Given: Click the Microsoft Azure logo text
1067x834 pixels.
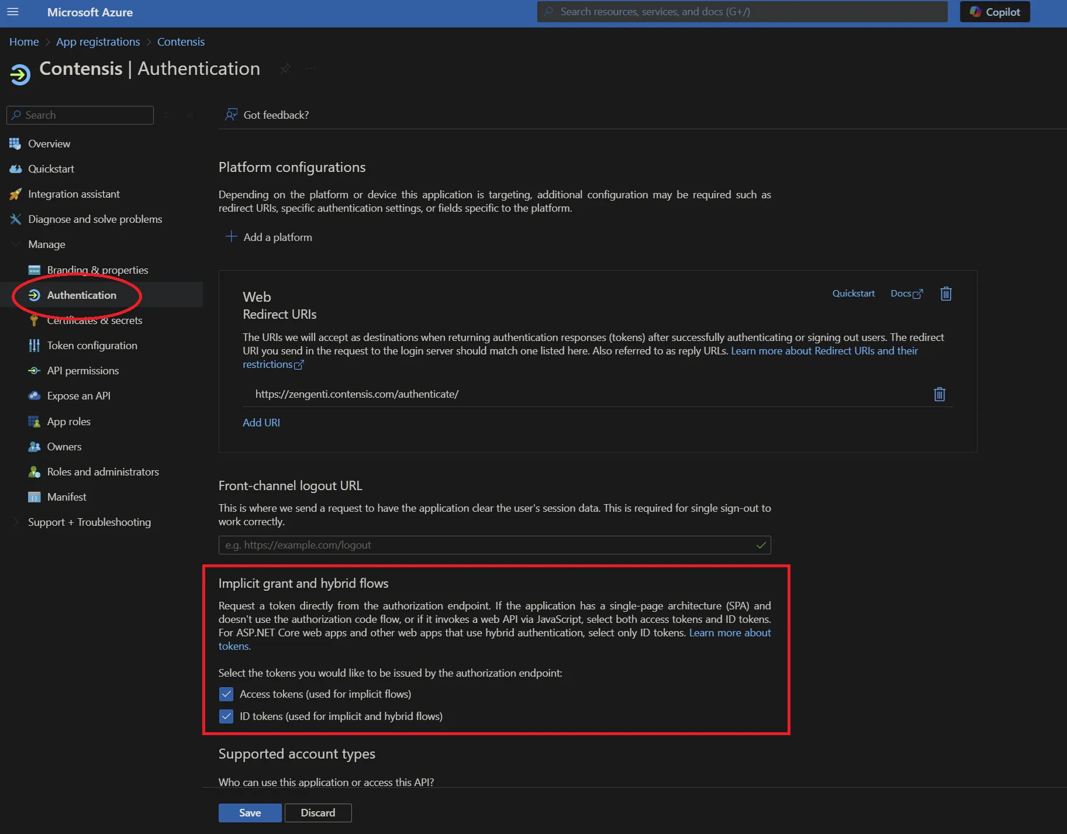Looking at the screenshot, I should click(90, 12).
